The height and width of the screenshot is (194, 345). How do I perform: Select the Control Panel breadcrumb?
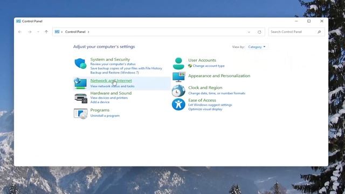75,32
